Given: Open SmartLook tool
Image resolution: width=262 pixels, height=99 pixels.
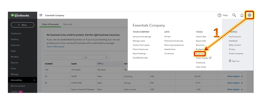Looking at the screenshot, I should click(x=201, y=63).
